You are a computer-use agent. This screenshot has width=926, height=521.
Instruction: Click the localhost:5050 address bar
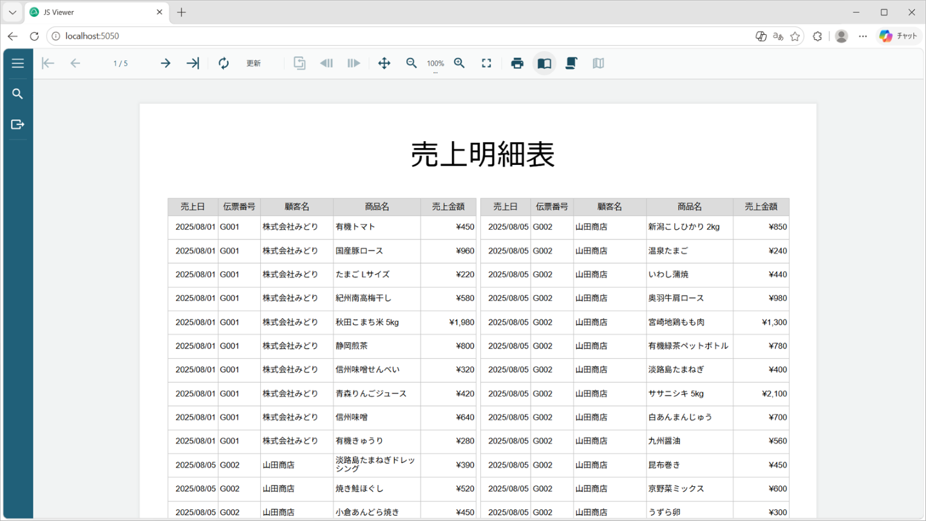pyautogui.click(x=399, y=36)
